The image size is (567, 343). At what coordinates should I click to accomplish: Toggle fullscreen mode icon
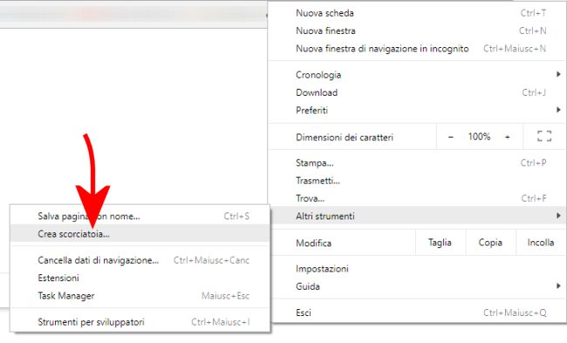point(544,136)
